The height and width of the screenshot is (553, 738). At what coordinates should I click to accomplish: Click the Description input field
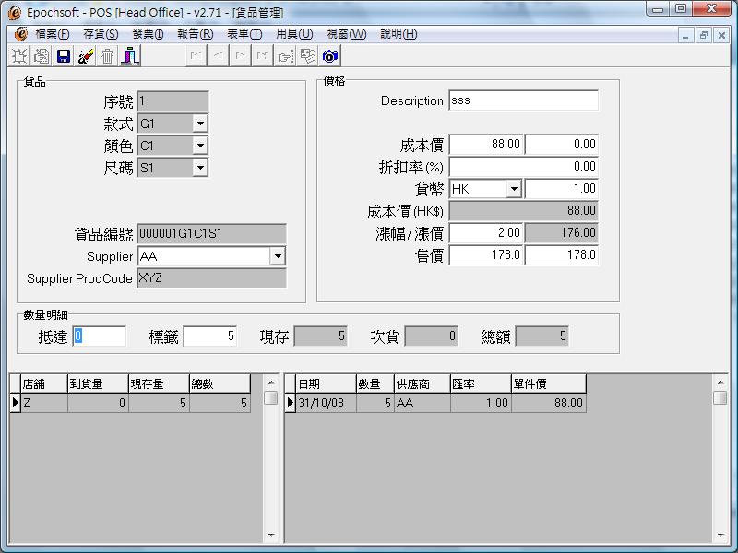[523, 100]
